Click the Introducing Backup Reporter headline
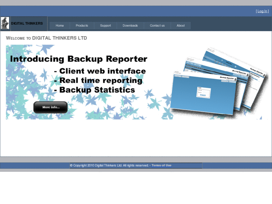The image size is (272, 204). 79,59
